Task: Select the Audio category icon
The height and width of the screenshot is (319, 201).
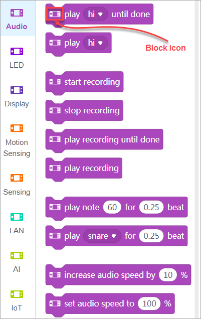Action: [x=17, y=13]
